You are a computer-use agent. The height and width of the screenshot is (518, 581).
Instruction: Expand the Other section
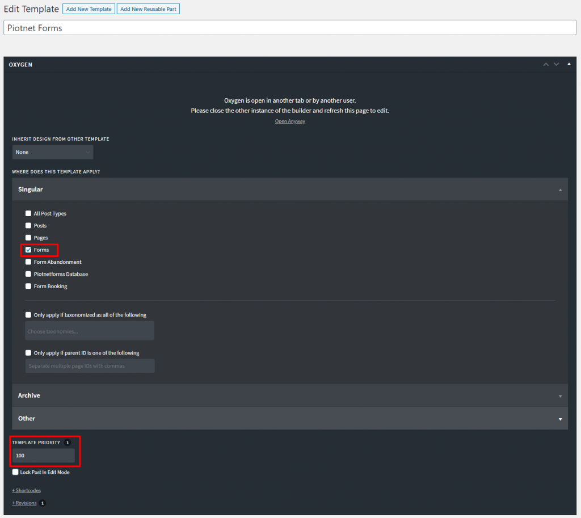tap(289, 419)
